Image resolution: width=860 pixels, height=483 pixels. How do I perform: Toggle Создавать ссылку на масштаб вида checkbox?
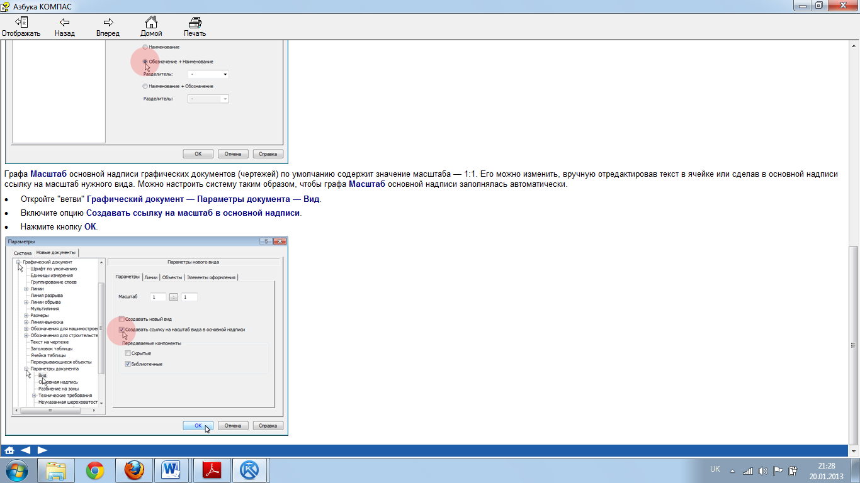(x=122, y=330)
